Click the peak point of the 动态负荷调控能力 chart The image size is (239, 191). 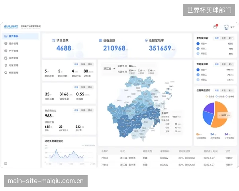56,150
